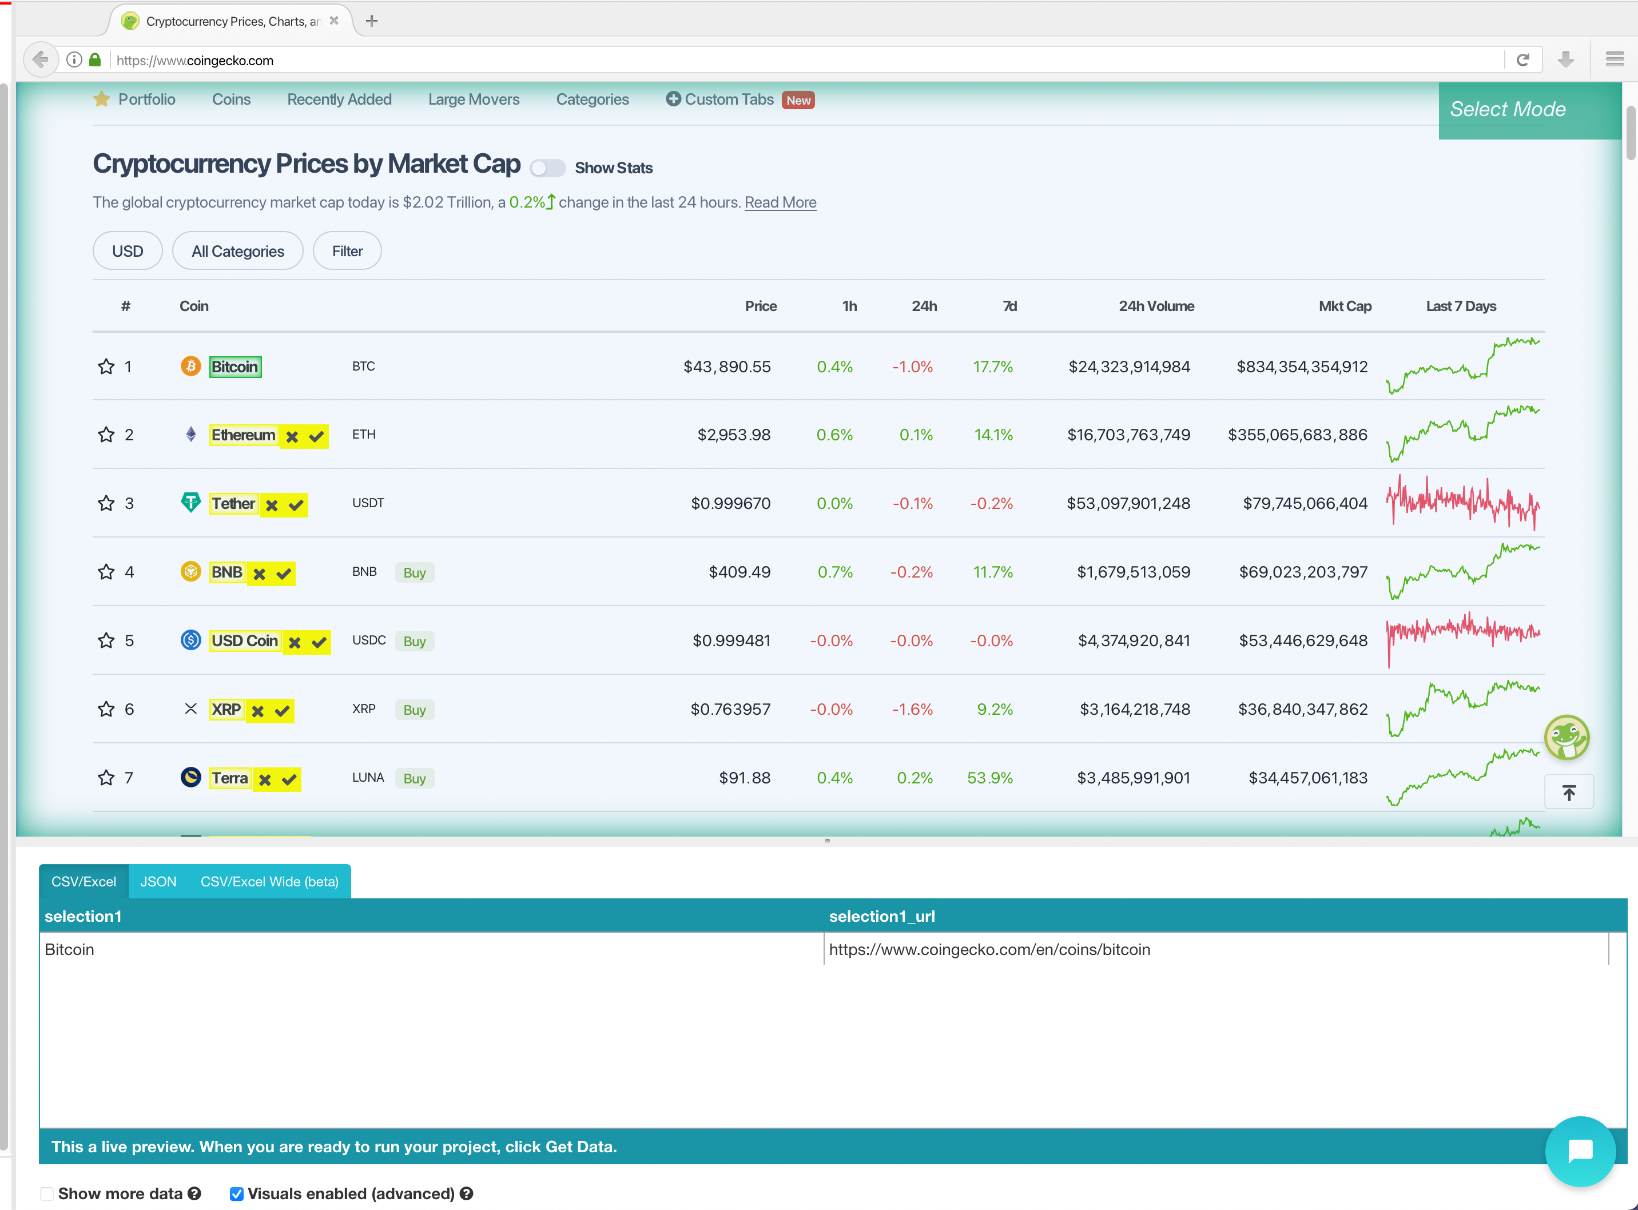Switch to CSV/Excel Wide (beta) tab

(x=269, y=881)
